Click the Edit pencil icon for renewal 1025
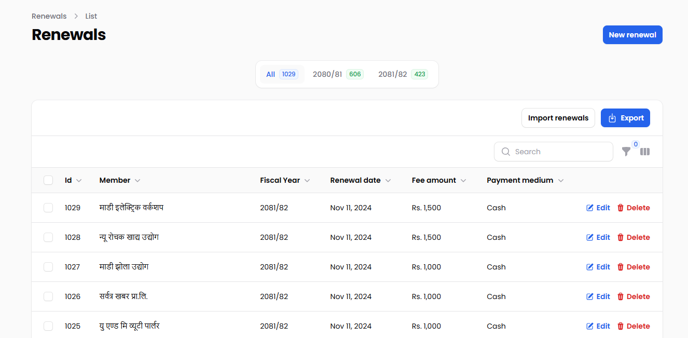Screen dimensions: 688x338 point(590,326)
